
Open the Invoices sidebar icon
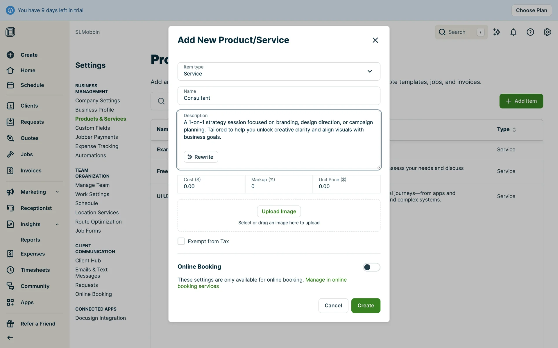(x=10, y=171)
